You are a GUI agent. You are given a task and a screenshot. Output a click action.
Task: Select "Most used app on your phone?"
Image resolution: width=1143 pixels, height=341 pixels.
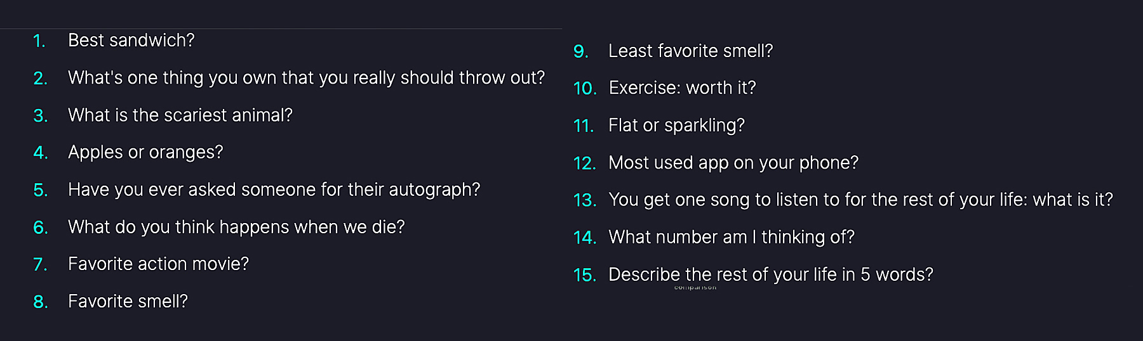[x=733, y=163]
